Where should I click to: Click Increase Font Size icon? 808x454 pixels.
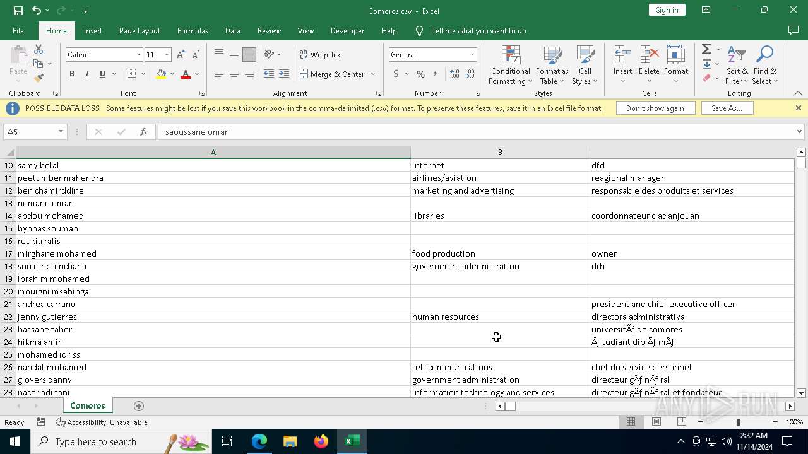181,55
